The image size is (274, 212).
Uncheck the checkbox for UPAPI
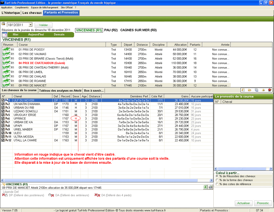3,126
